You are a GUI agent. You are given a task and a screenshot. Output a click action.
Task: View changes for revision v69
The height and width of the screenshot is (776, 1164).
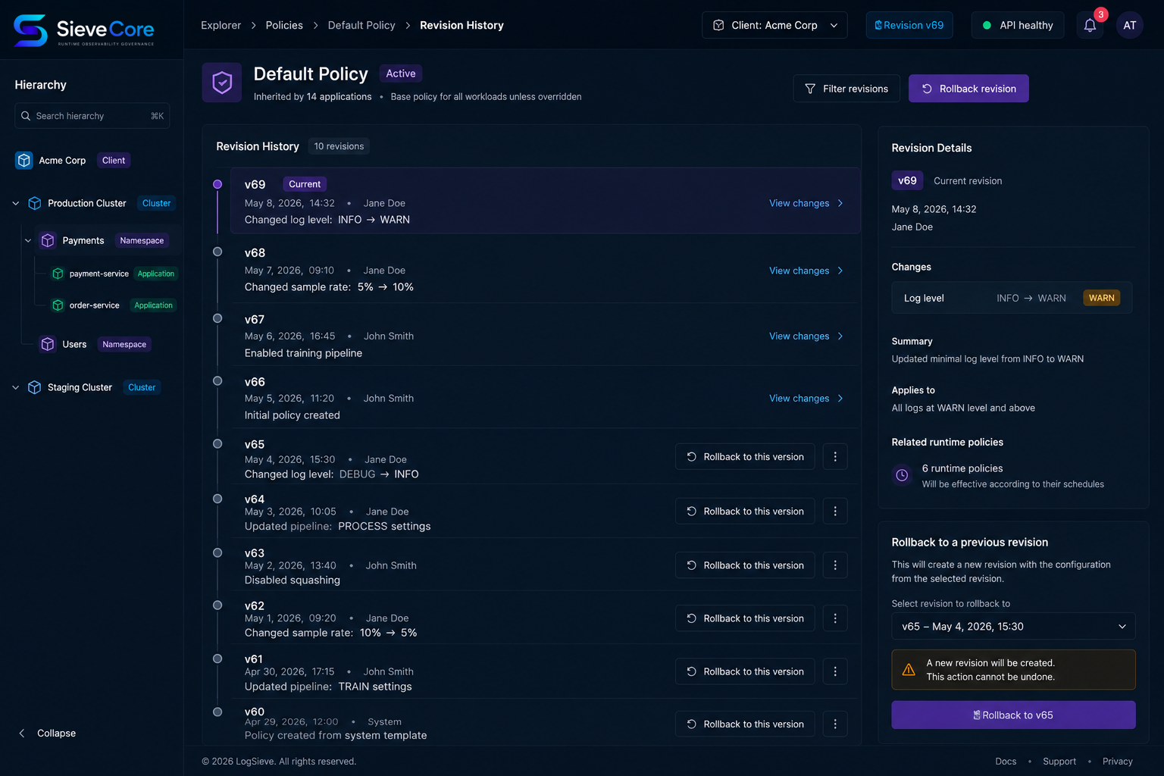806,203
